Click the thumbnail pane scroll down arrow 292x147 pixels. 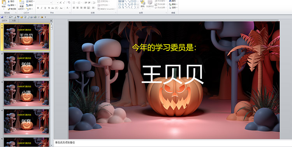coord(51,145)
